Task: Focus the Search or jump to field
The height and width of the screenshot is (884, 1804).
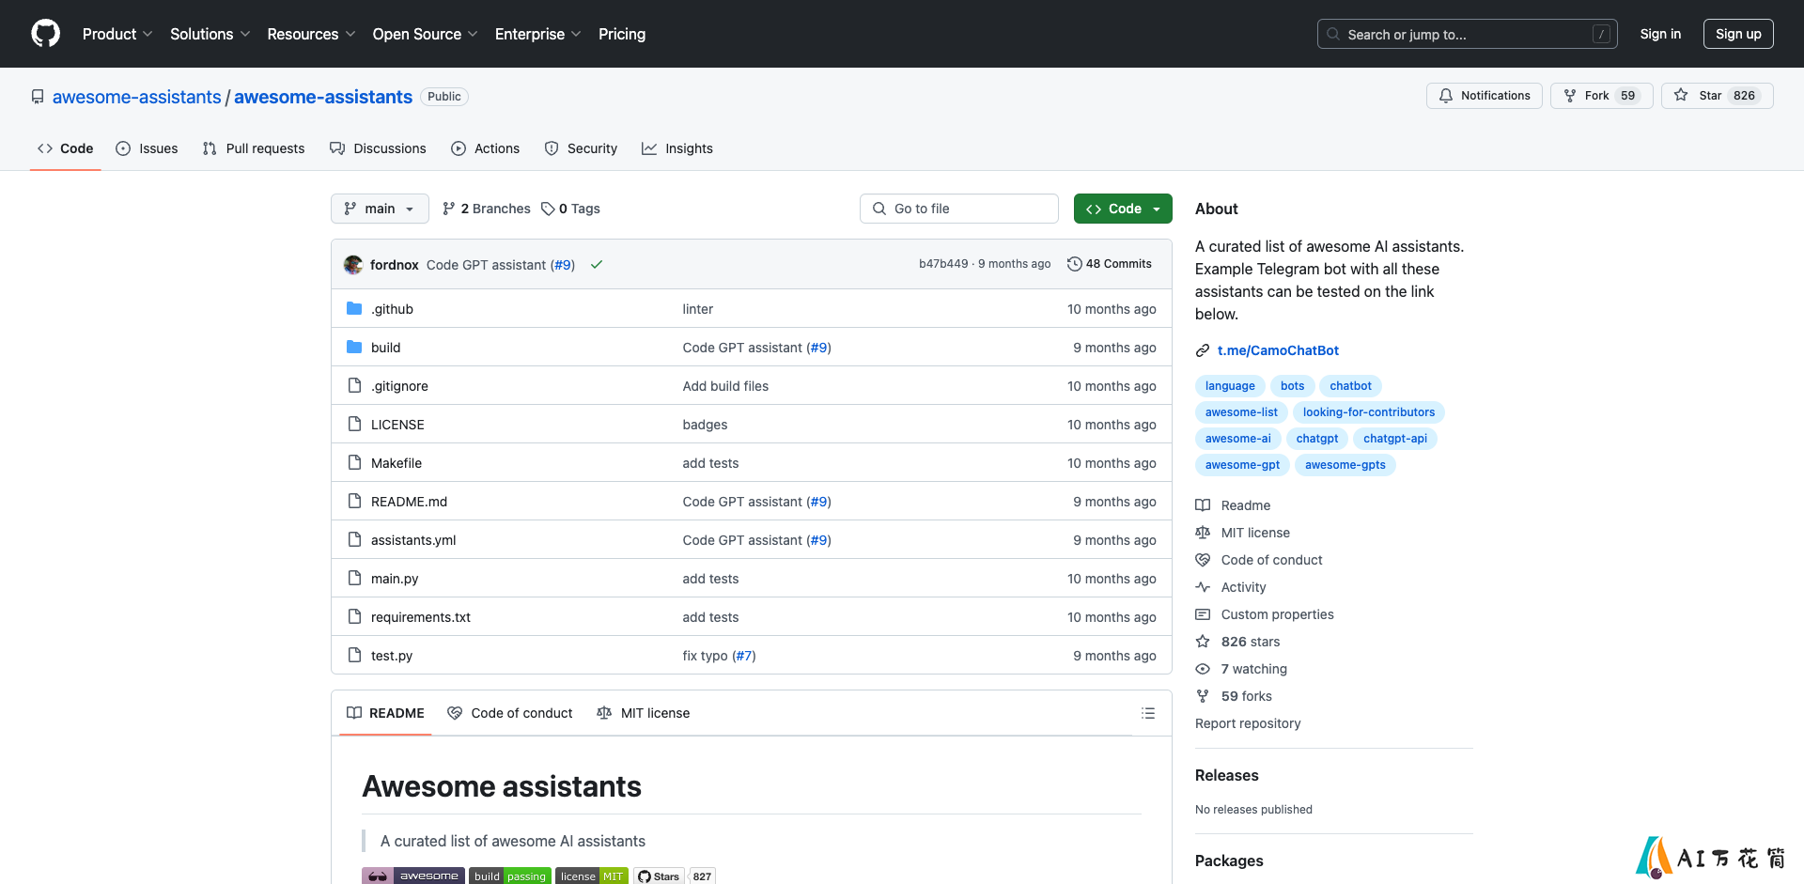Action: 1468,34
